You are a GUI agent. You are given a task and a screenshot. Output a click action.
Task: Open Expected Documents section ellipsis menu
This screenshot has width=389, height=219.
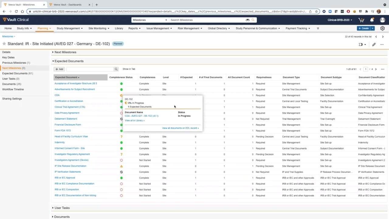click(x=383, y=69)
